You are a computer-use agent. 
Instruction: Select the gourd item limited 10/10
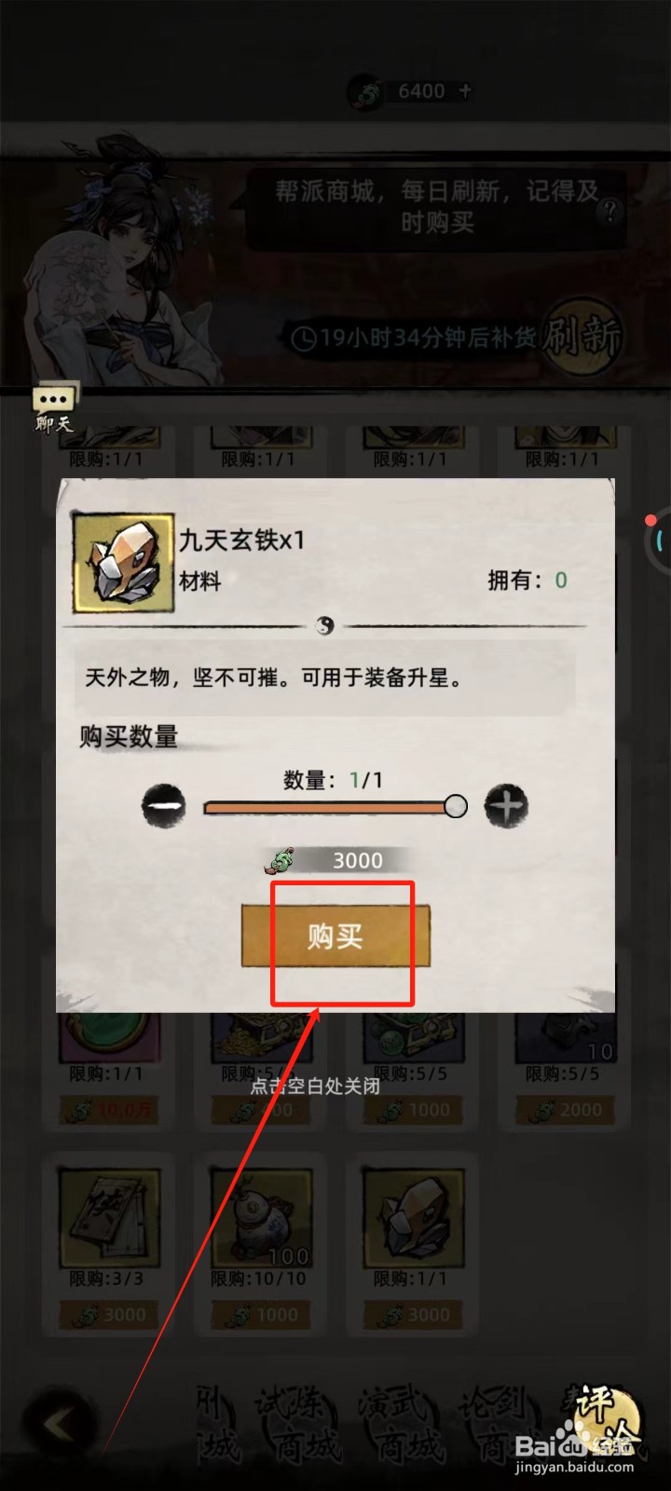coord(259,1239)
